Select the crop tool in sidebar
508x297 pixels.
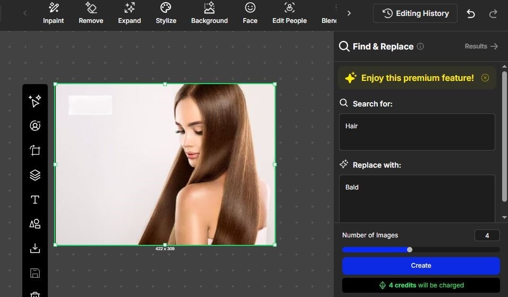tap(35, 150)
